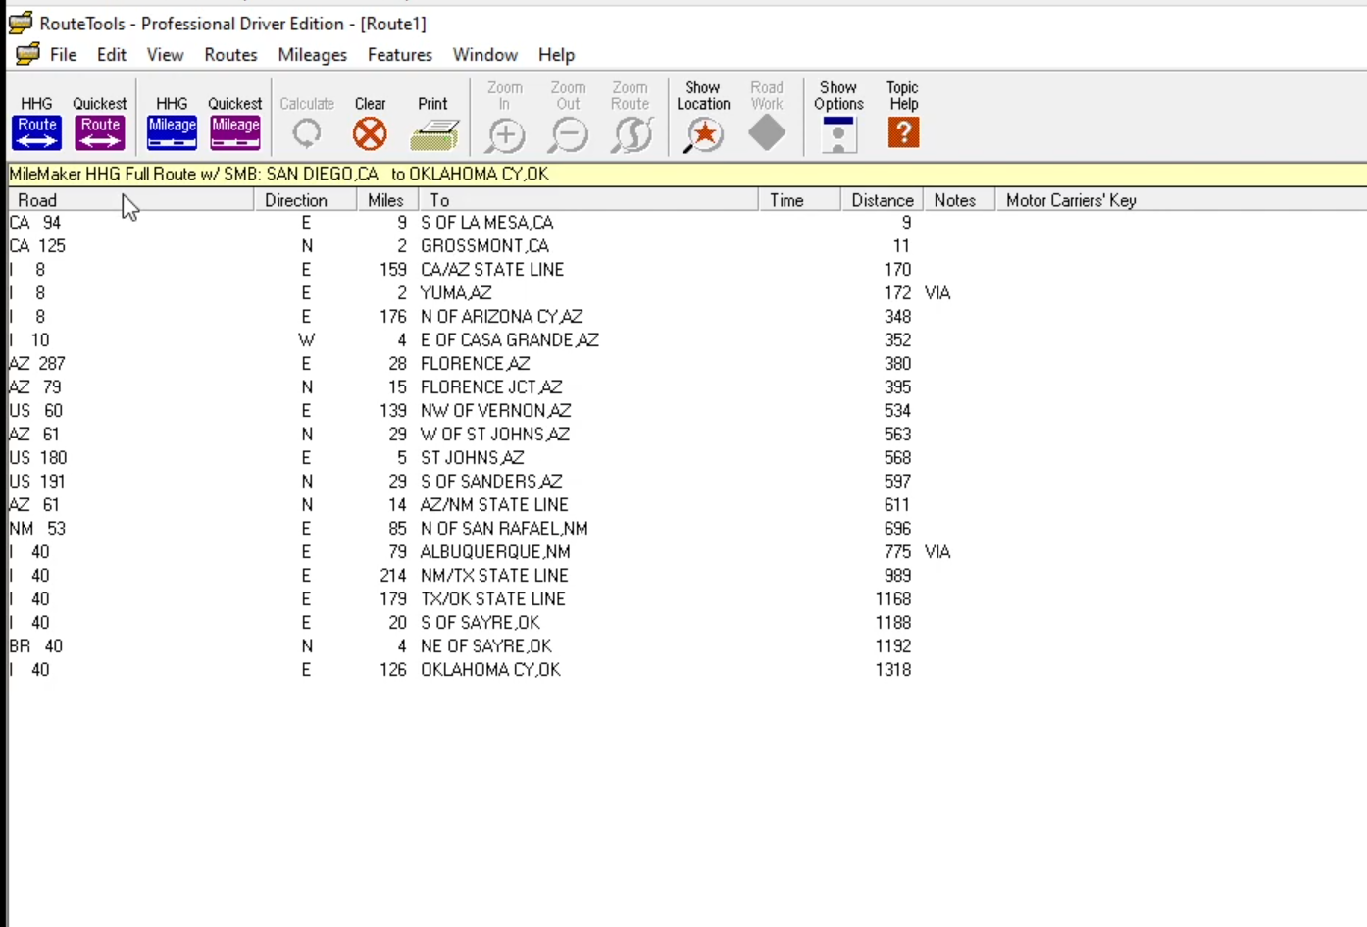Open the Features menu

tap(400, 55)
